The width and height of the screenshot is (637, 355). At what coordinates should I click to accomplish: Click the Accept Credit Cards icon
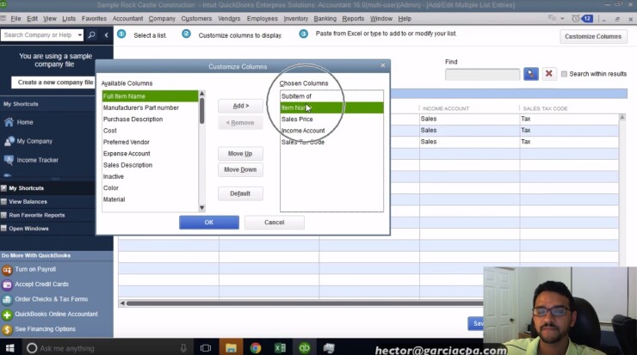(x=7, y=285)
